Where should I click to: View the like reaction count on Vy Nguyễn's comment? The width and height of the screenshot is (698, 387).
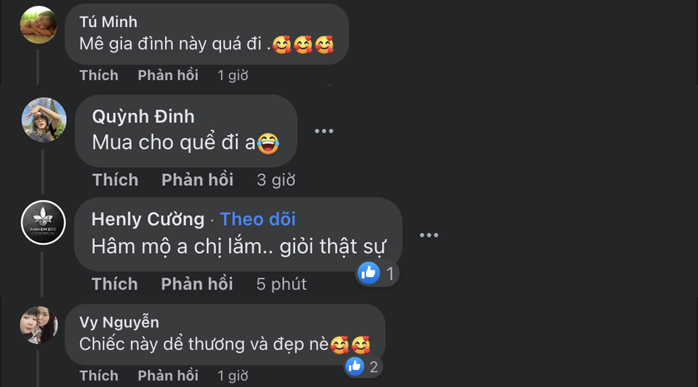pos(364,366)
